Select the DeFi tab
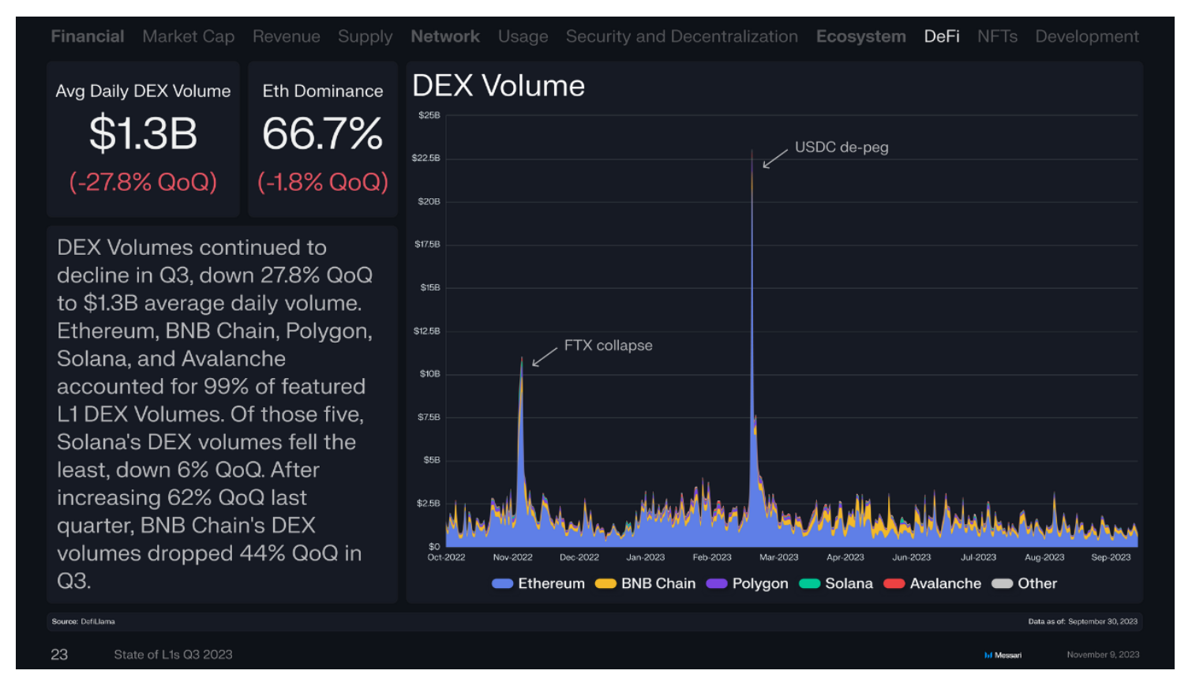This screenshot has height=693, width=1192. pos(942,36)
